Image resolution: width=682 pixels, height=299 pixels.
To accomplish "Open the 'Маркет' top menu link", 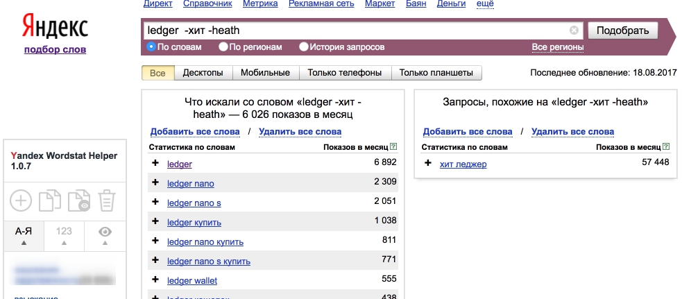I will click(380, 4).
